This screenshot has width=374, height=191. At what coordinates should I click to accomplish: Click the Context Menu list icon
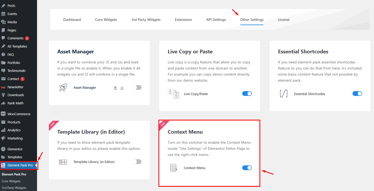173,168
